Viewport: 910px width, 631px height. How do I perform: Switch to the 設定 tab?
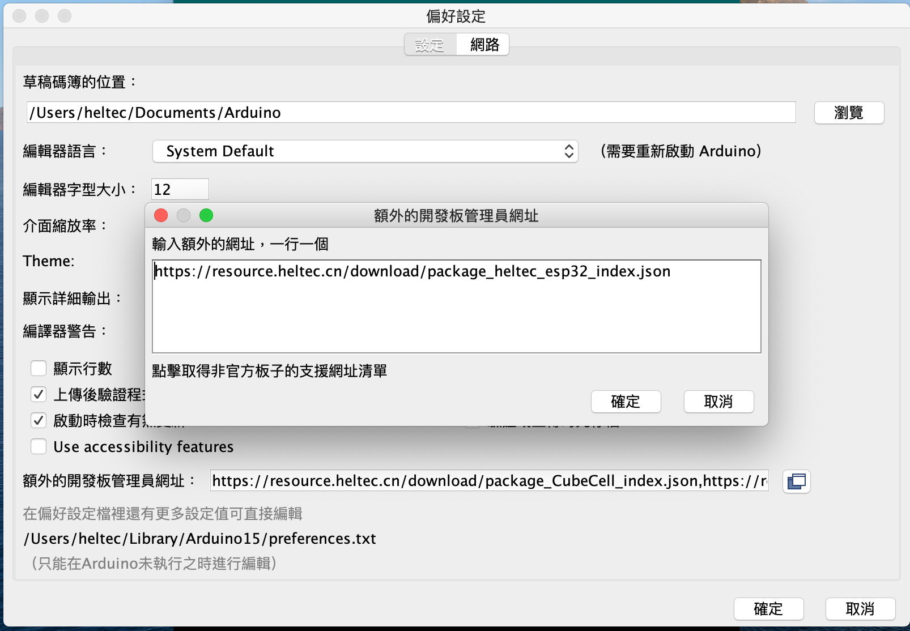point(430,44)
